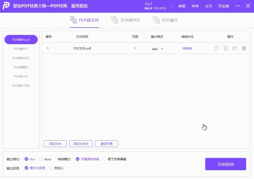Select PDF转EXCEL in sidebar

coord(21,58)
